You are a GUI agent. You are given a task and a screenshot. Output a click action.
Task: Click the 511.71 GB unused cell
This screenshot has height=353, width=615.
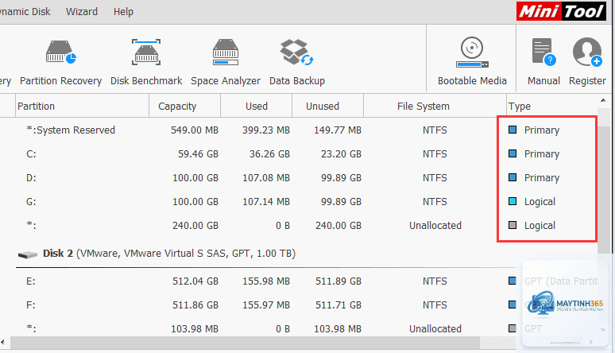(x=338, y=305)
